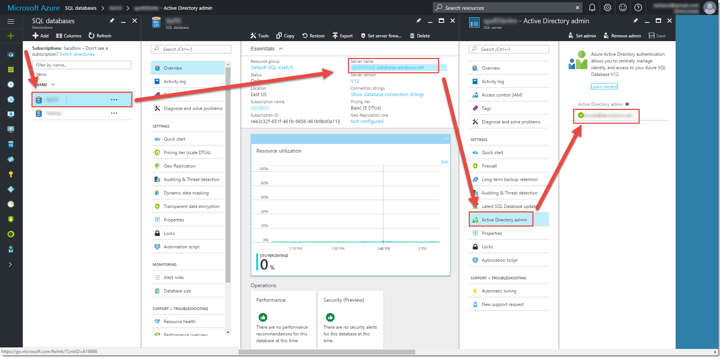Click Show database connection strings
This screenshot has width=722, height=359.
point(387,95)
